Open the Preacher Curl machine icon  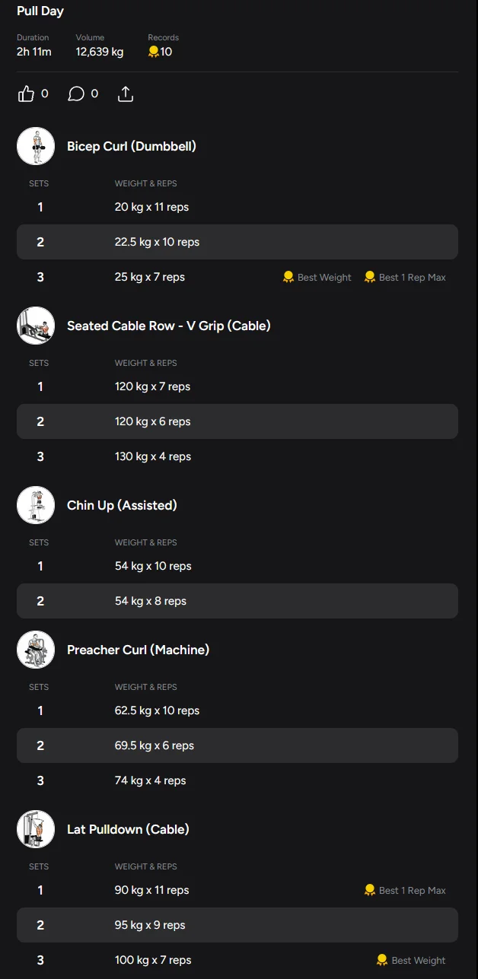click(36, 650)
